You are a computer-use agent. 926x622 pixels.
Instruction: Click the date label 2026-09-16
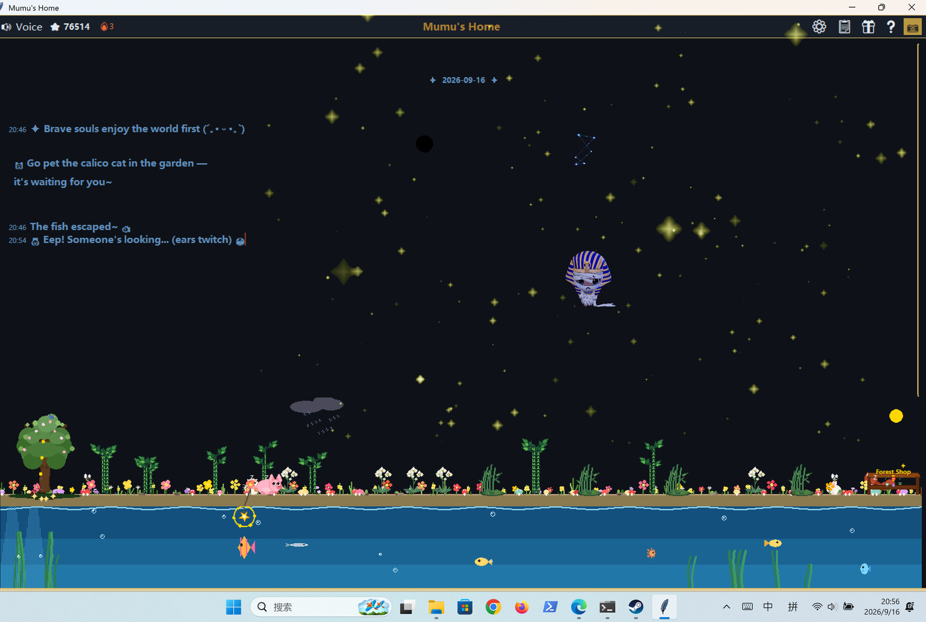click(464, 80)
